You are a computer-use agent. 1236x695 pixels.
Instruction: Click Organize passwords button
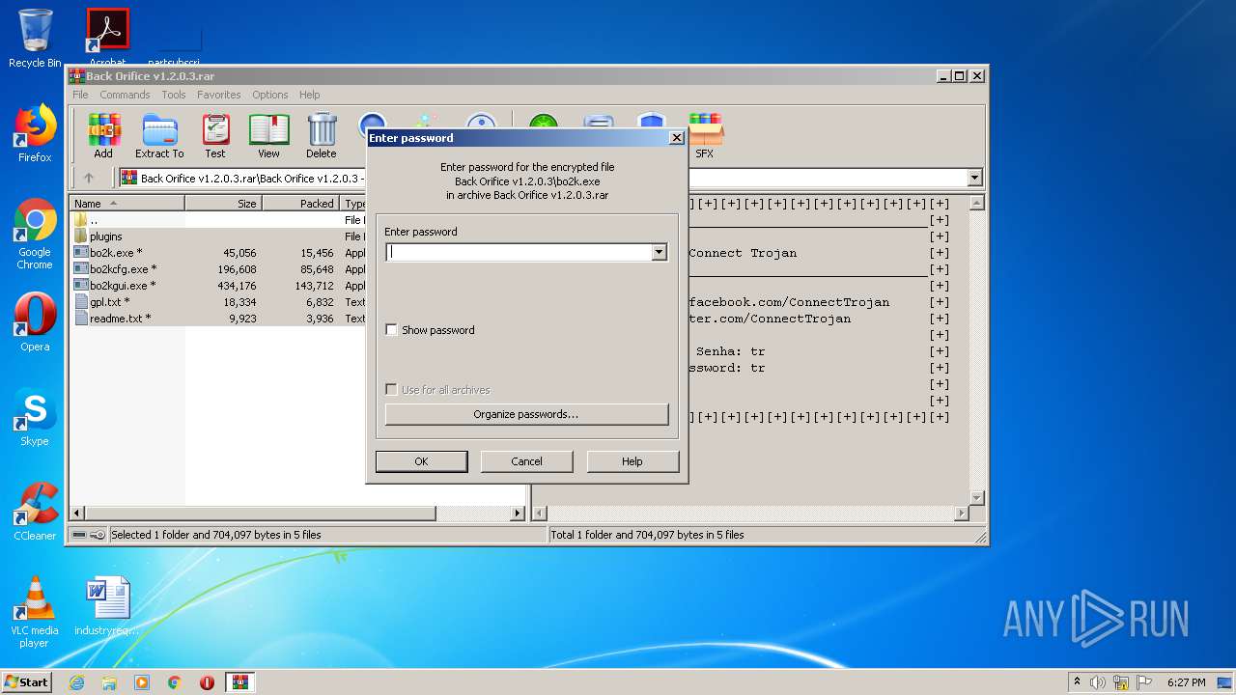[x=526, y=414]
